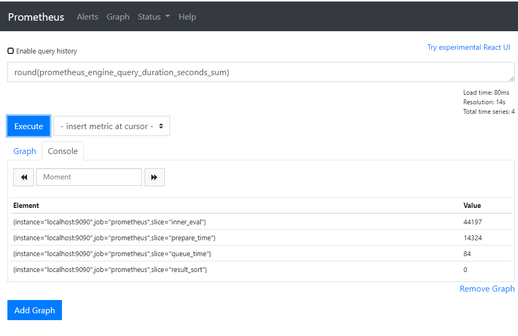Image resolution: width=518 pixels, height=336 pixels.
Task: Go to Graph in navbar
Action: (x=118, y=17)
